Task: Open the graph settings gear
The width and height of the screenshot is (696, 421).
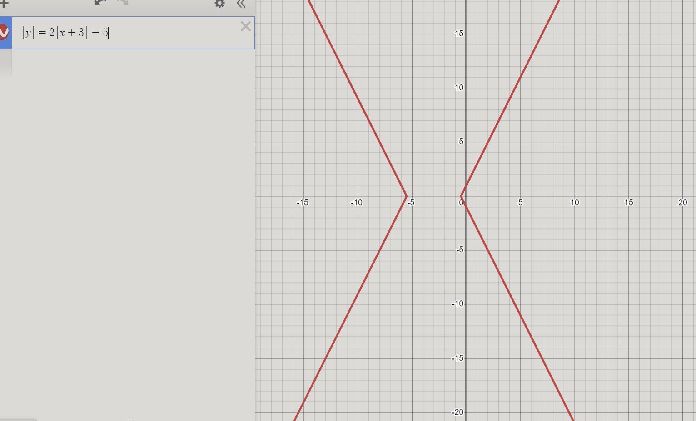Action: click(x=220, y=5)
